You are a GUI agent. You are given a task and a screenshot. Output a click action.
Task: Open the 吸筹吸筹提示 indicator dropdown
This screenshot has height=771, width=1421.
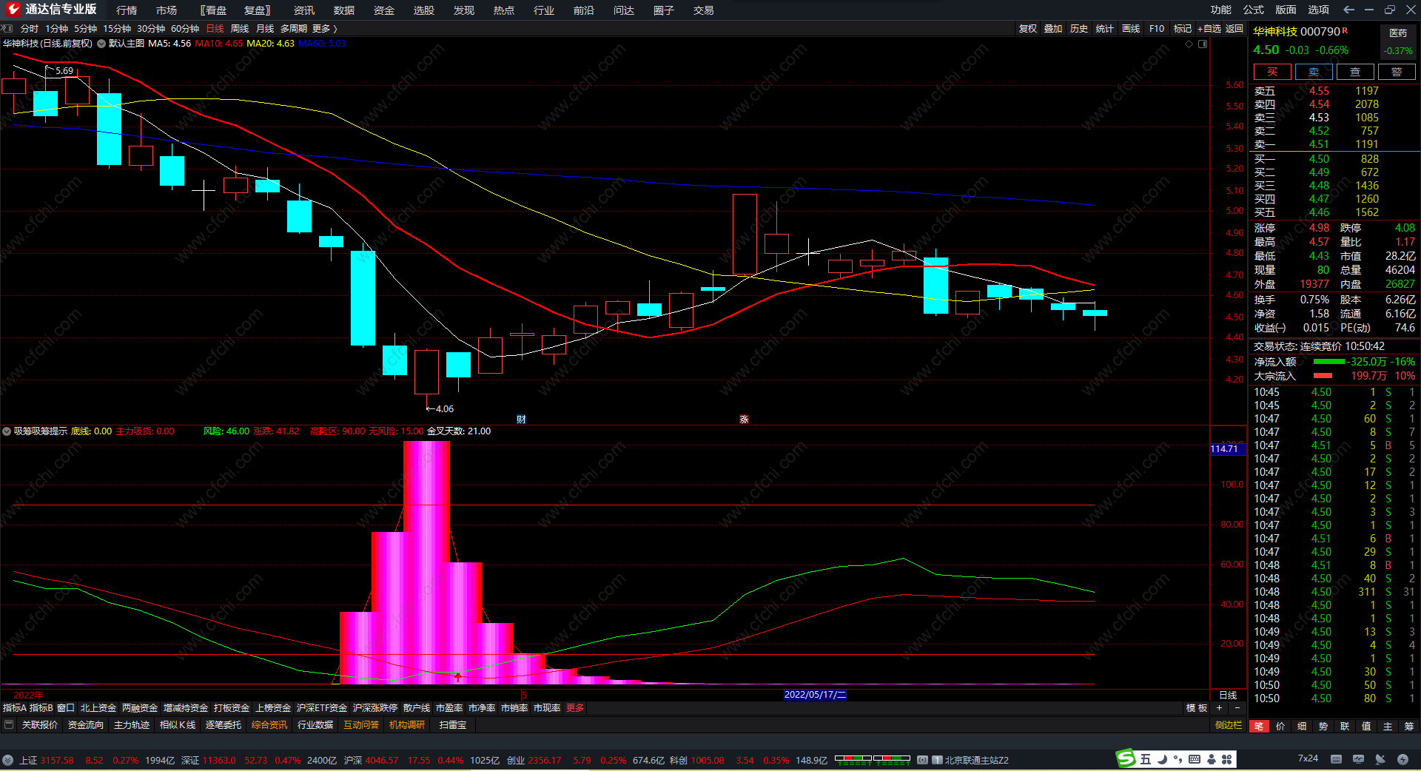[7, 431]
